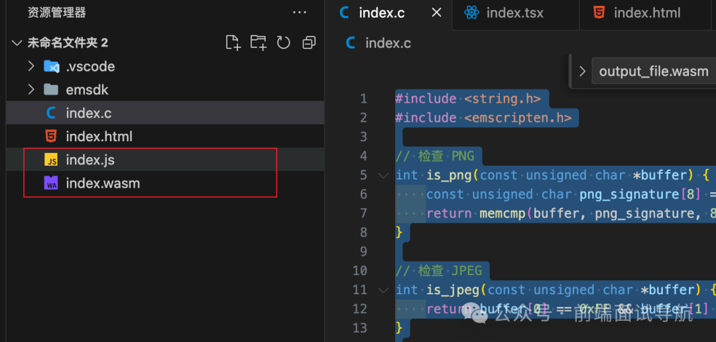The image size is (716, 342).
Task: Expand the .vscode folder
Action: [31, 66]
